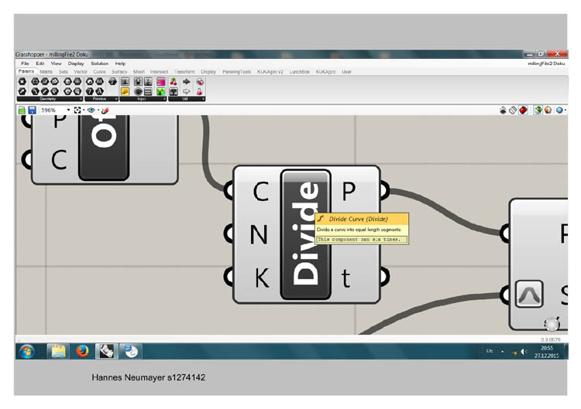Click the Jump utility icon top right
Image resolution: width=581 pixels, height=409 pixels.
pyautogui.click(x=200, y=81)
